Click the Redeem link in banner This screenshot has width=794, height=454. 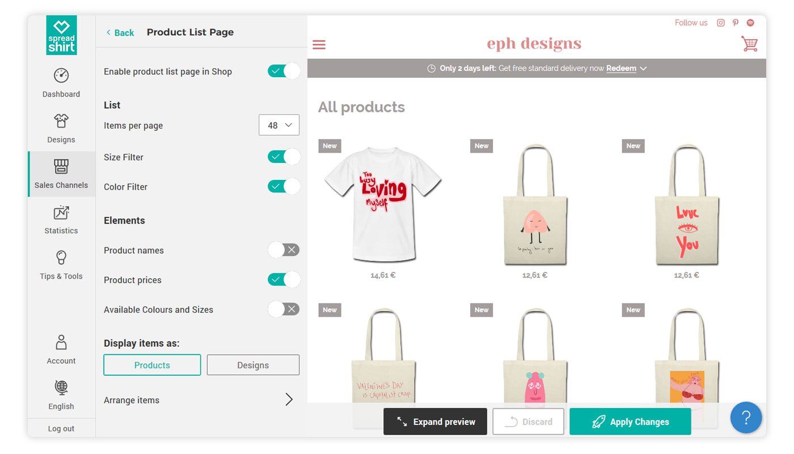[621, 69]
